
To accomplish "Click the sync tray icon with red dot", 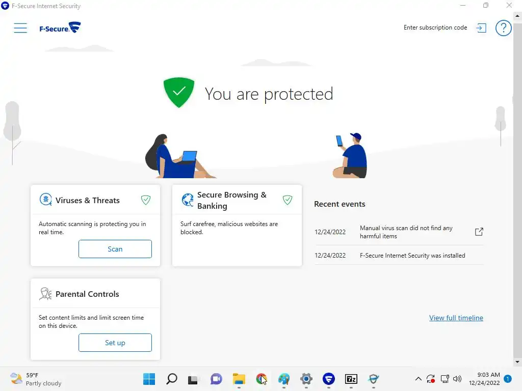I will tap(431, 379).
